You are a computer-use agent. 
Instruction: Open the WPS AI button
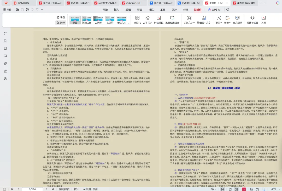tap(214, 10)
